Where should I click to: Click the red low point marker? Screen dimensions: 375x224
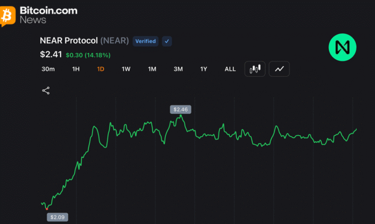[47, 209]
